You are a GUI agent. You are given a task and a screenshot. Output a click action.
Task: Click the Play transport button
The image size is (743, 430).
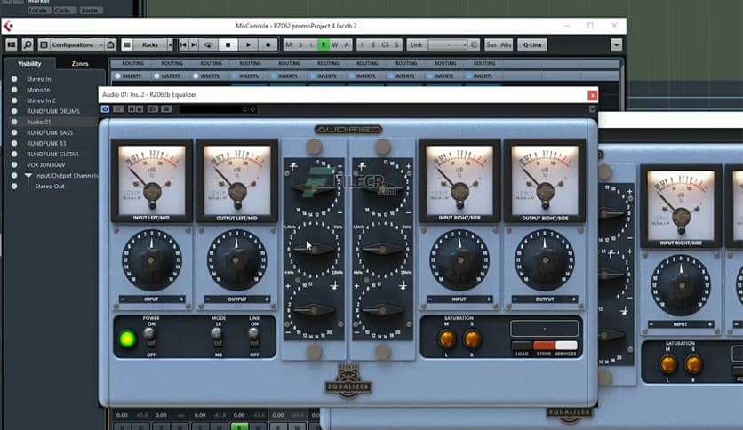(x=248, y=44)
